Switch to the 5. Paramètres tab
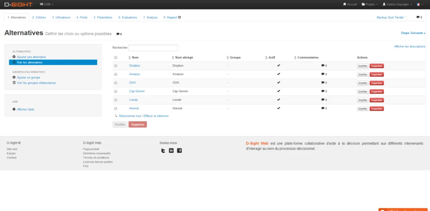The width and height of the screenshot is (430, 211). tap(103, 17)
